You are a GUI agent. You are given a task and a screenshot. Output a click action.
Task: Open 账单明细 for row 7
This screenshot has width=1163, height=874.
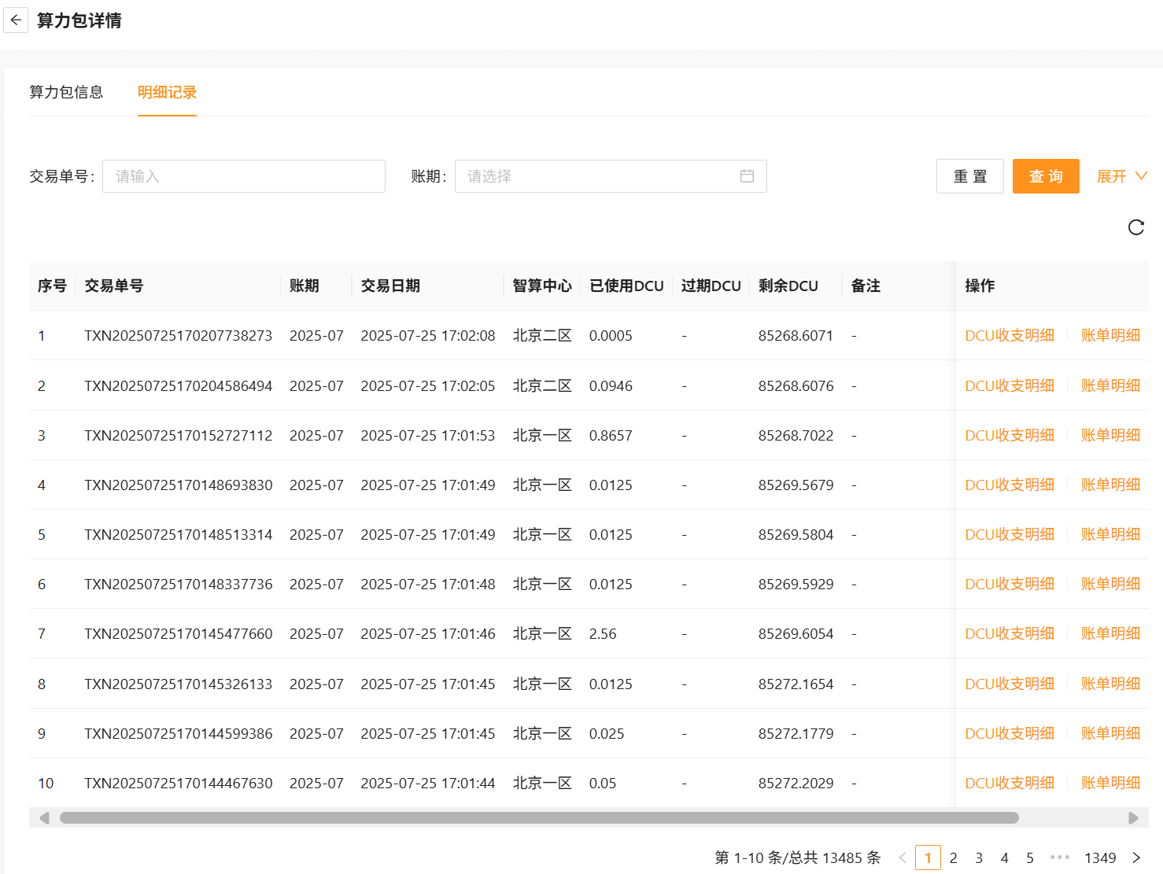click(1109, 633)
